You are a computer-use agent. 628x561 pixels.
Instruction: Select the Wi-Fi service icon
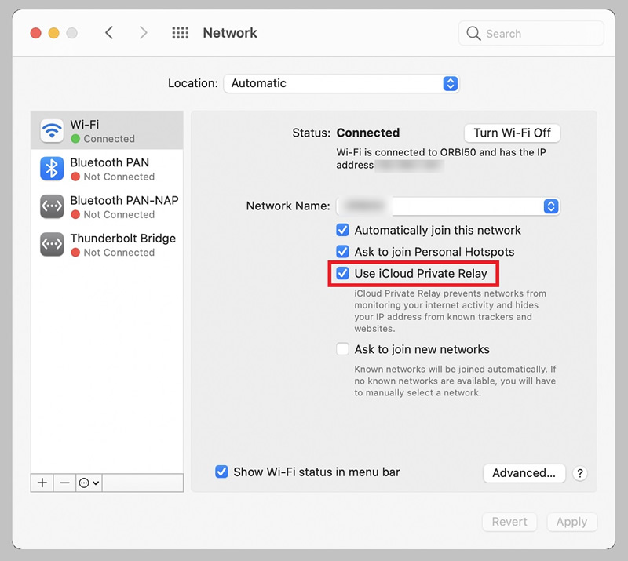(52, 130)
